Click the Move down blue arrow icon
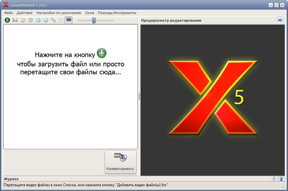 tap(38, 20)
